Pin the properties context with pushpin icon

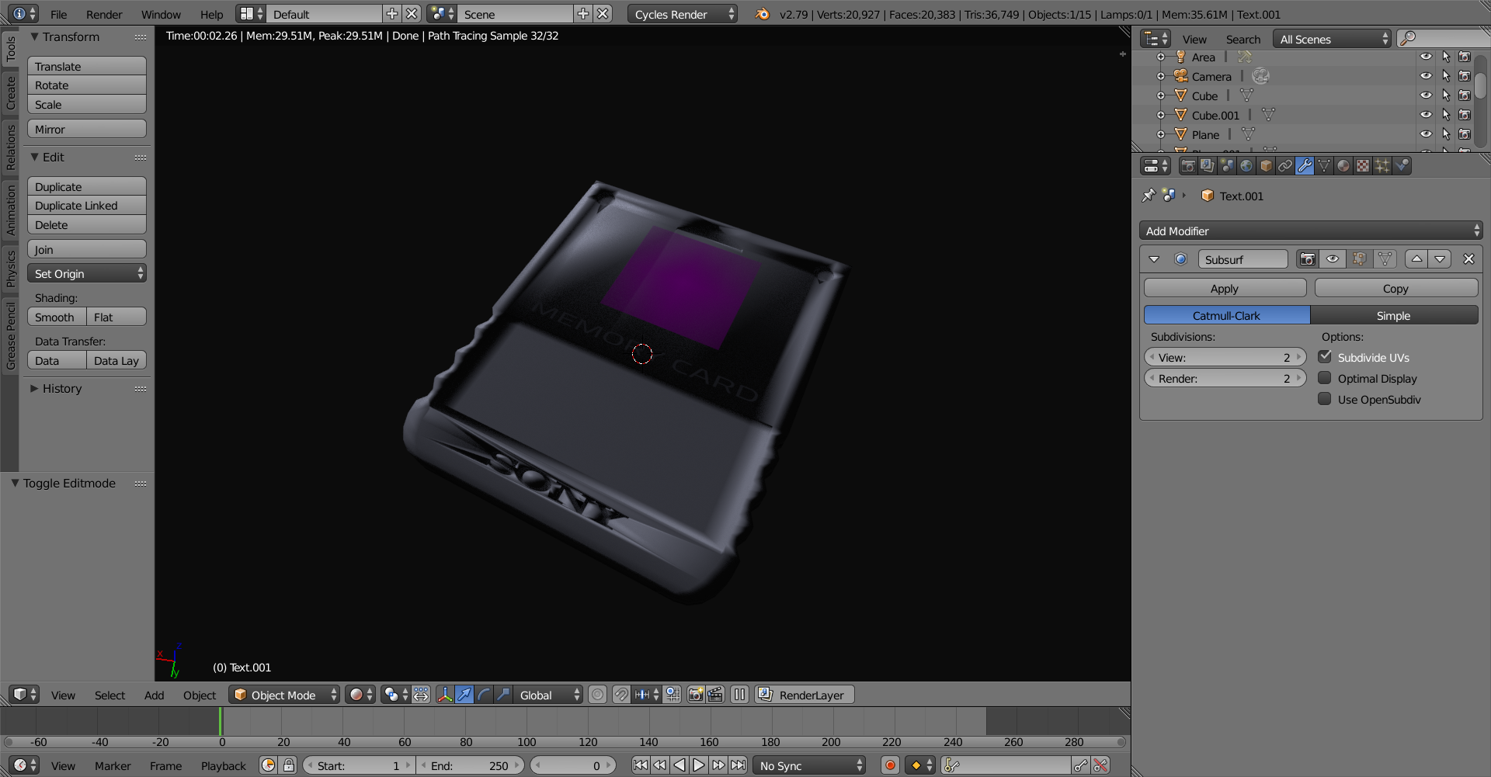coord(1149,196)
